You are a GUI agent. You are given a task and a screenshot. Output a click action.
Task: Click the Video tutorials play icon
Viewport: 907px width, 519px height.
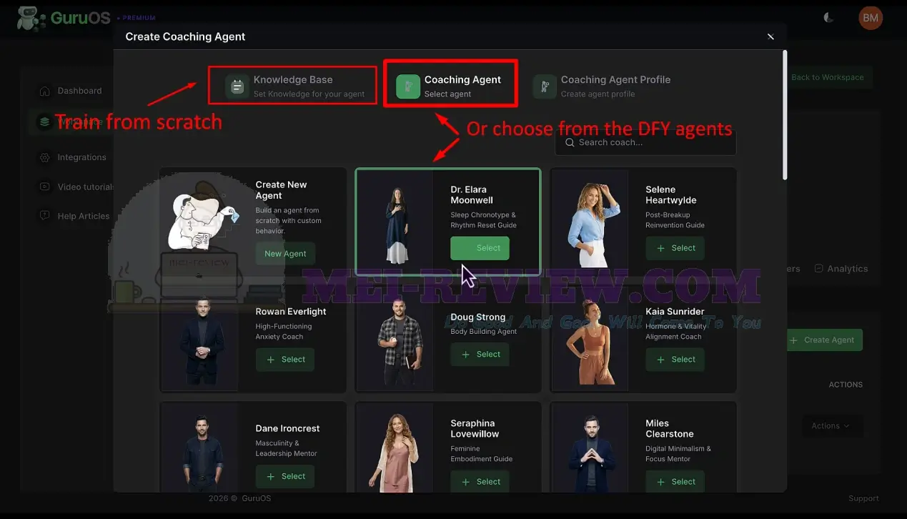pyautogui.click(x=45, y=187)
